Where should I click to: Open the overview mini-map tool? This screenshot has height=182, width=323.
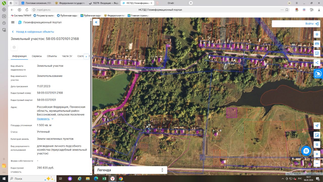317,135
